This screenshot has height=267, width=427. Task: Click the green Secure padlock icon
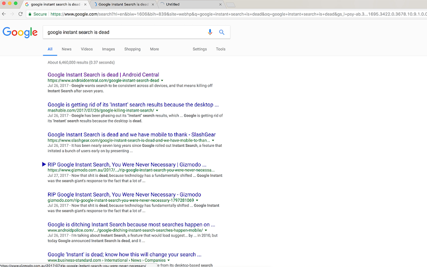click(30, 14)
